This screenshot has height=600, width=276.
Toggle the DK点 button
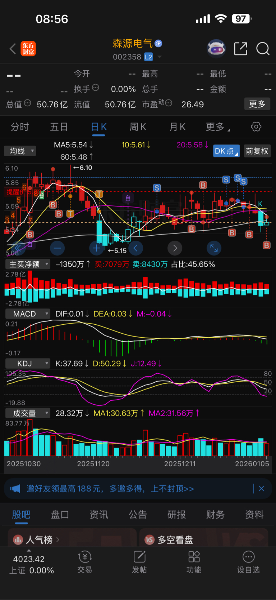pyautogui.click(x=226, y=151)
